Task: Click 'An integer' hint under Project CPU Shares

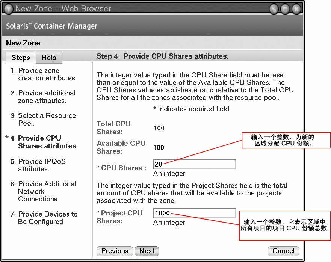Action: coord(169,222)
